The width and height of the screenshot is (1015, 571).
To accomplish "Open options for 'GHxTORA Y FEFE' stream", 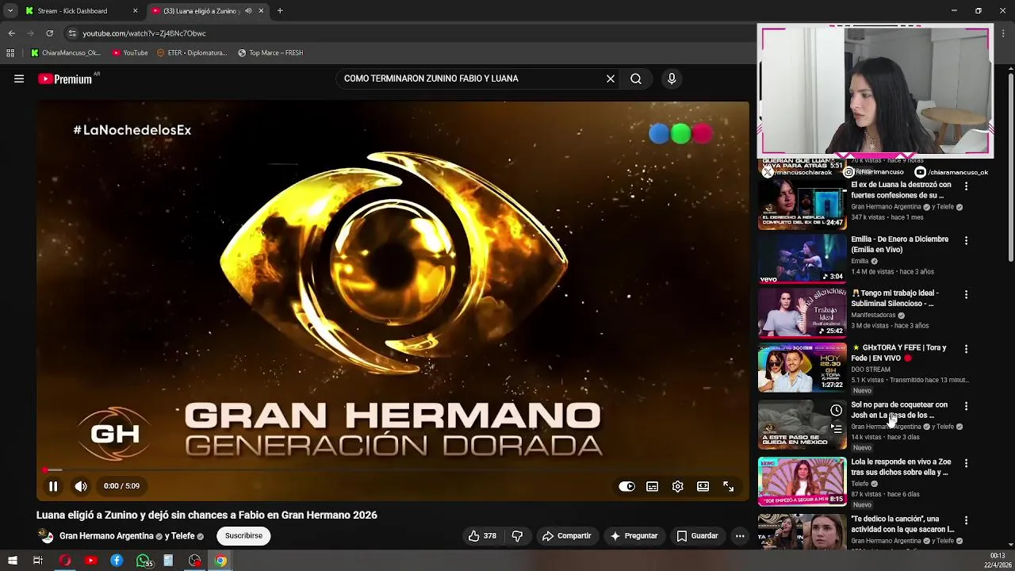I will click(x=966, y=348).
